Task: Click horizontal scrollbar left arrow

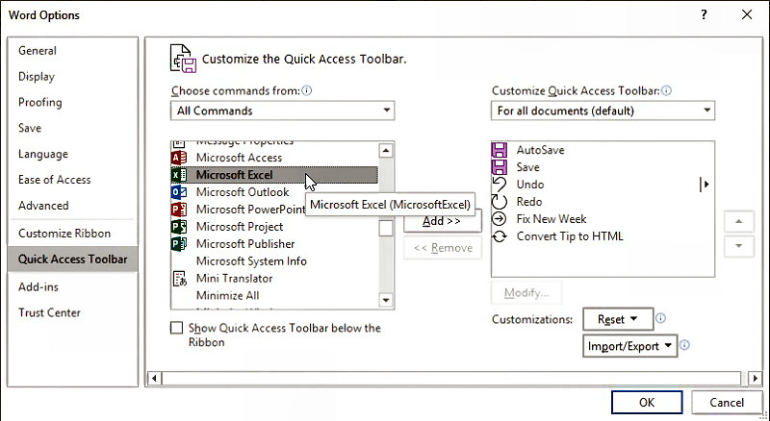Action: [x=154, y=379]
